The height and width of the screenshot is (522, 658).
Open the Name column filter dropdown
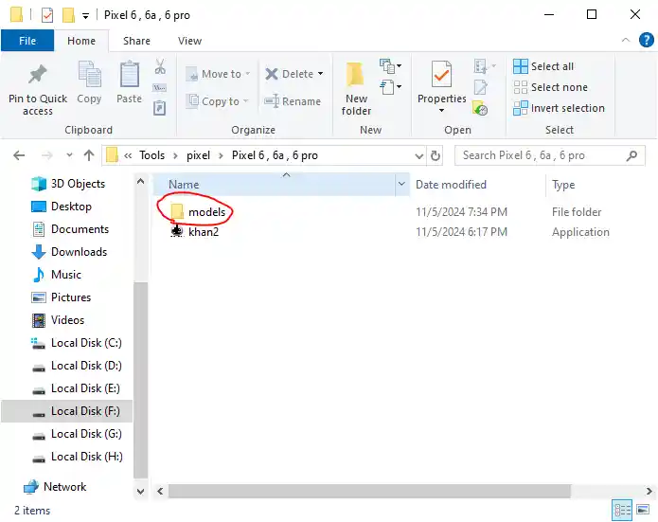401,184
